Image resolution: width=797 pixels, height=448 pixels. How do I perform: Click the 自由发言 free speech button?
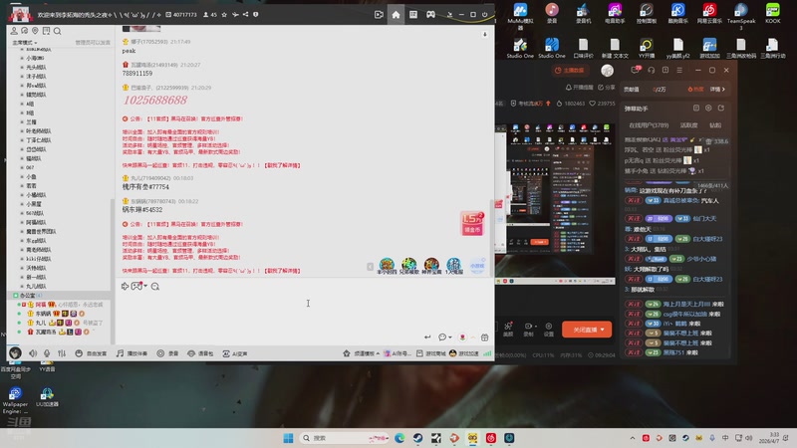click(x=91, y=353)
